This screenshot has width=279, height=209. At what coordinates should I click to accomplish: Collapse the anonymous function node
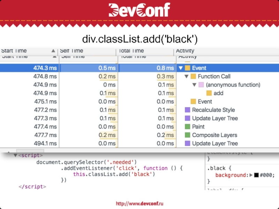click(x=194, y=85)
